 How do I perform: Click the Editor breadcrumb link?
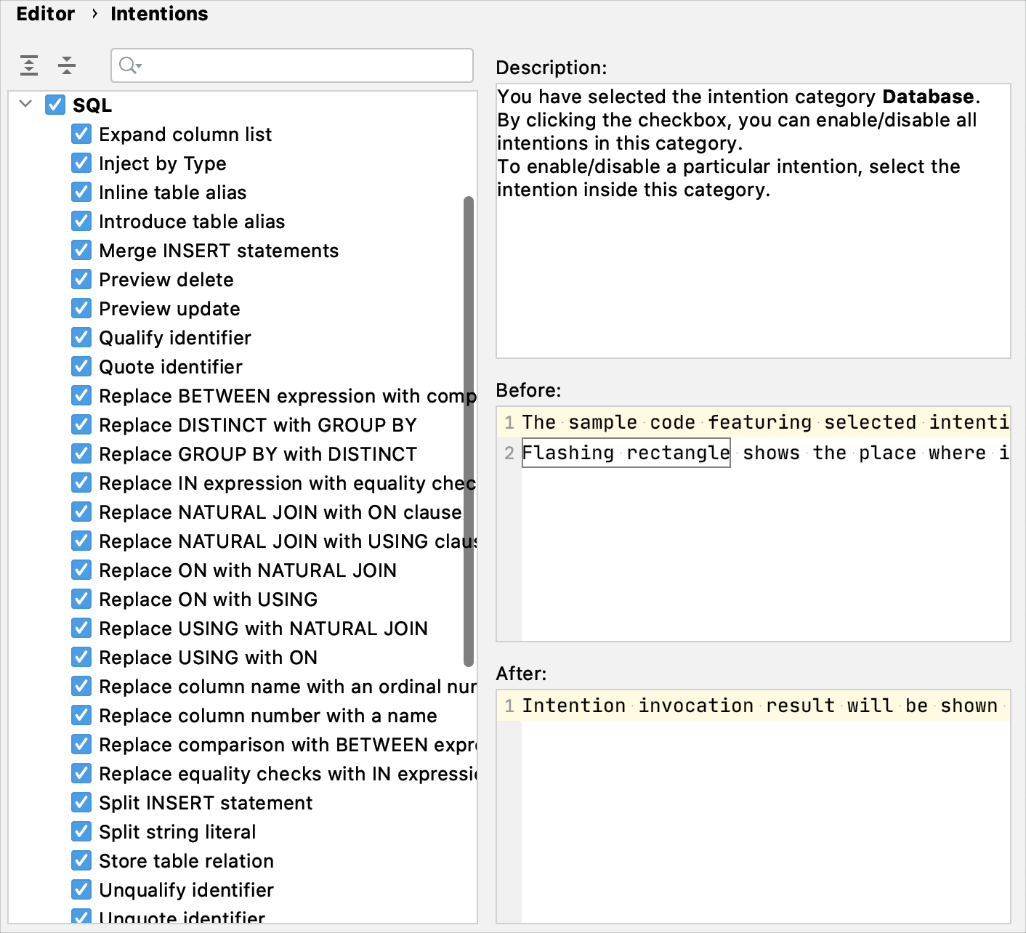[x=45, y=14]
